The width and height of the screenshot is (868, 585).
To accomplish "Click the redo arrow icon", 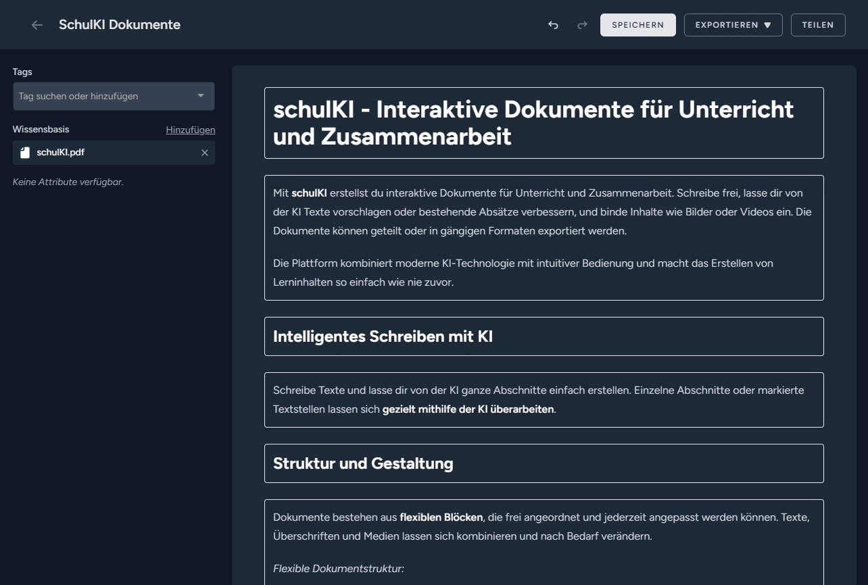I will [x=582, y=25].
